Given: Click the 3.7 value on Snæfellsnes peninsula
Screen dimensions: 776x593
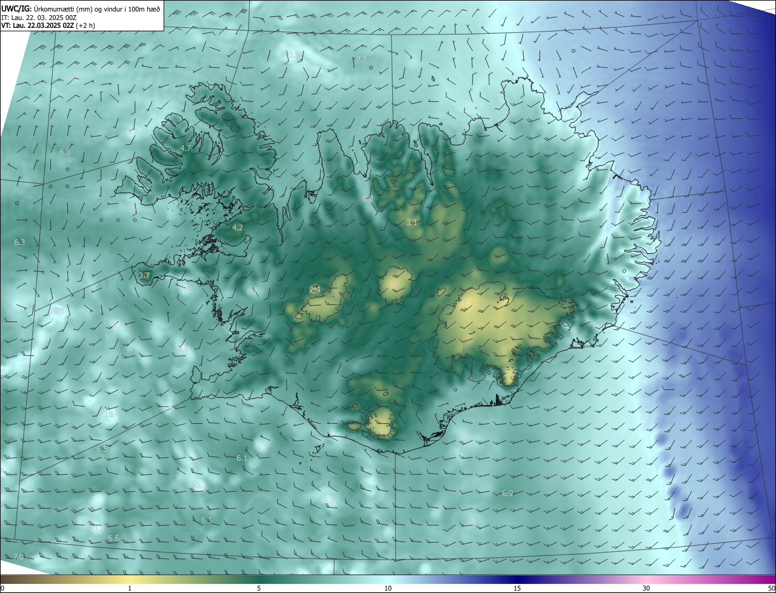Looking at the screenshot, I should [x=144, y=275].
